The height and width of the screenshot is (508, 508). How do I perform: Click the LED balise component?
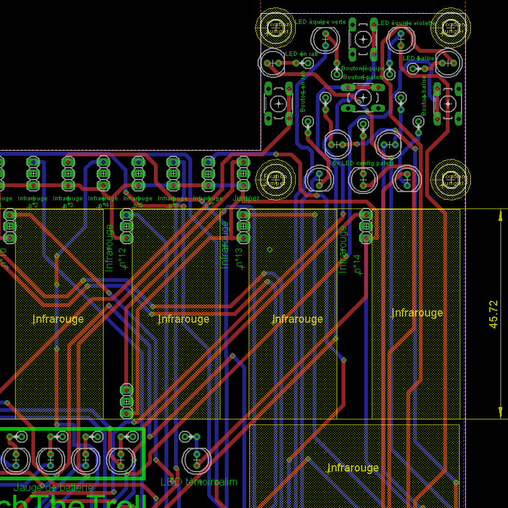(x=448, y=63)
